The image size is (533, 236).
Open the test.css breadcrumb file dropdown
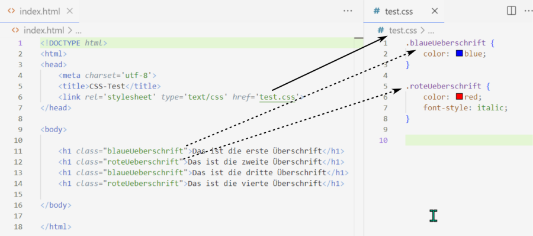click(x=403, y=30)
